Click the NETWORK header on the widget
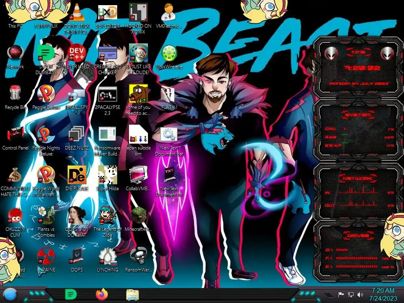 point(358,178)
